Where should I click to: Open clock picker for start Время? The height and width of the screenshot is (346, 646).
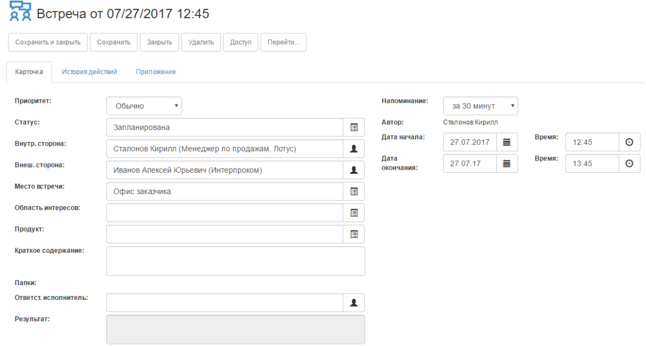629,141
